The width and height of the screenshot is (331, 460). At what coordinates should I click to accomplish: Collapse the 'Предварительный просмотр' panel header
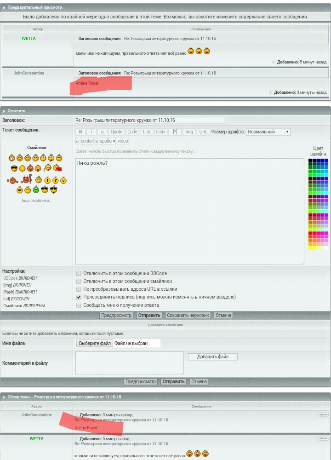(34, 7)
